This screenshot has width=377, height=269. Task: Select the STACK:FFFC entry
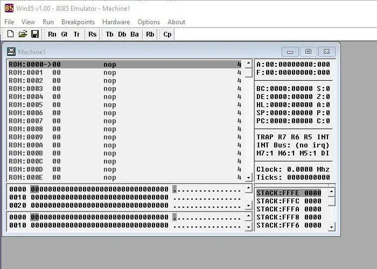coord(289,201)
